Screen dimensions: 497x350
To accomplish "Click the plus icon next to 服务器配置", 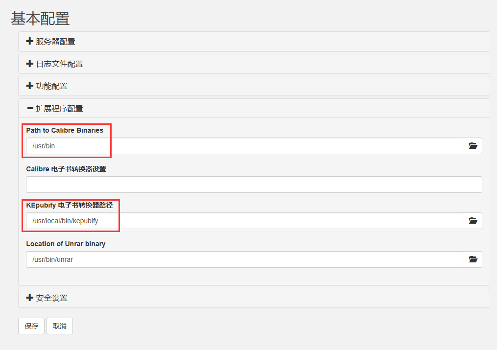I will [x=30, y=41].
